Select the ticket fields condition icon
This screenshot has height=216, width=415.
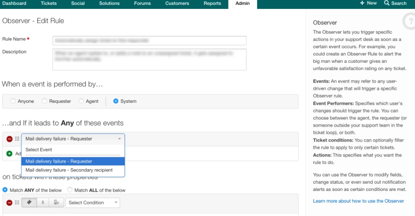point(29,203)
